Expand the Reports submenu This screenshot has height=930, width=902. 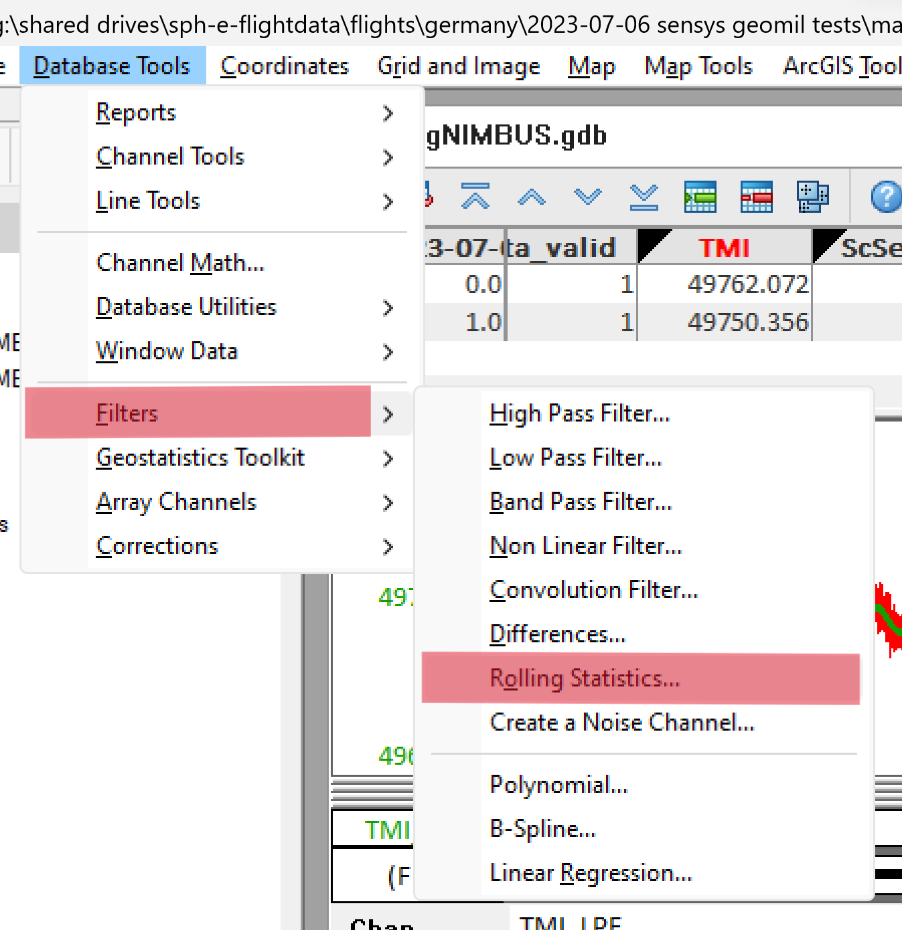coord(136,112)
